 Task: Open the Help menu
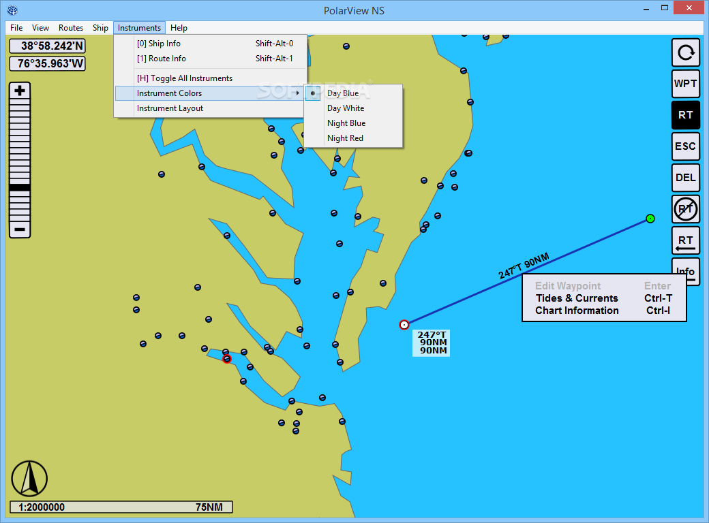click(x=179, y=27)
